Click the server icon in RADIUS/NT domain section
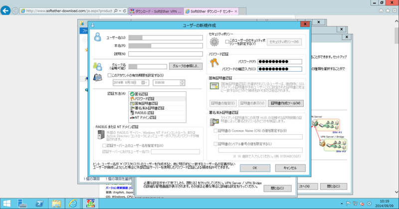The image size is (399, 209). [101, 134]
